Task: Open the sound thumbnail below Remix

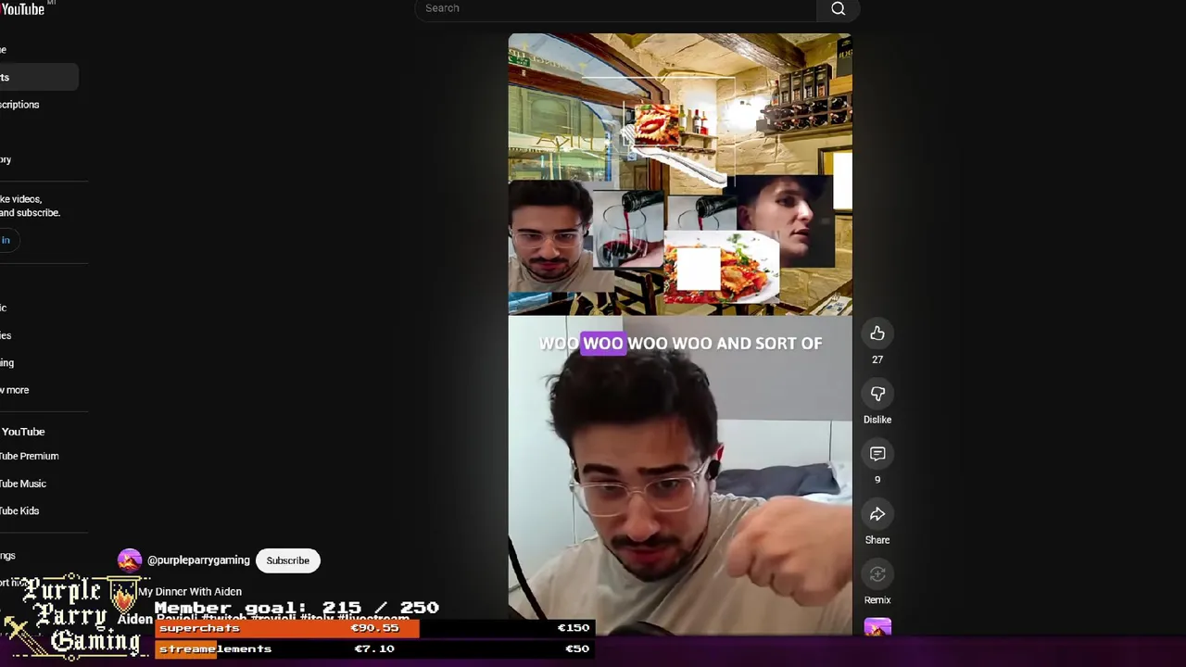Action: pos(877,627)
